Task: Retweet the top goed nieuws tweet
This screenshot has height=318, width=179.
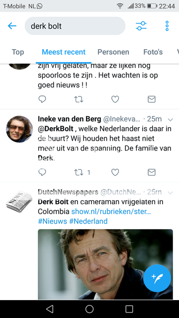Action: [79, 99]
